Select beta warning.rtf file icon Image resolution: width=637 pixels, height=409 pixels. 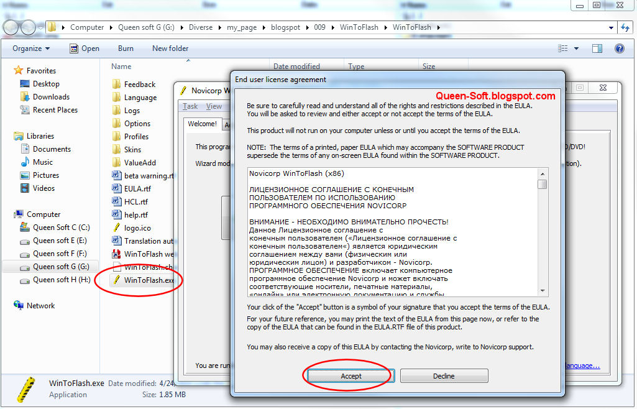pyautogui.click(x=117, y=175)
